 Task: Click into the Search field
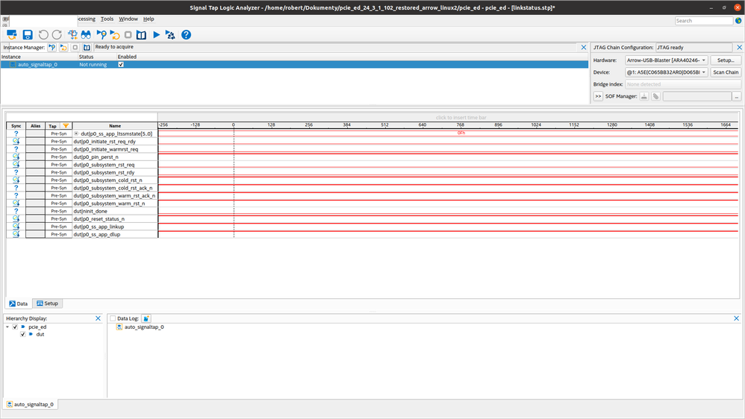(x=704, y=21)
